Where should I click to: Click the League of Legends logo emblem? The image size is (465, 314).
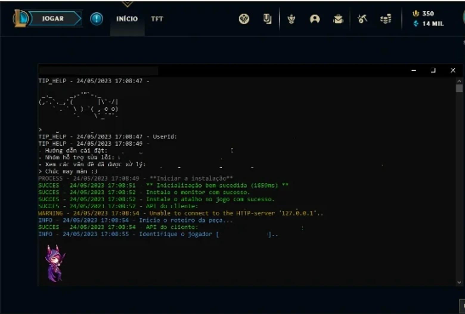point(21,19)
